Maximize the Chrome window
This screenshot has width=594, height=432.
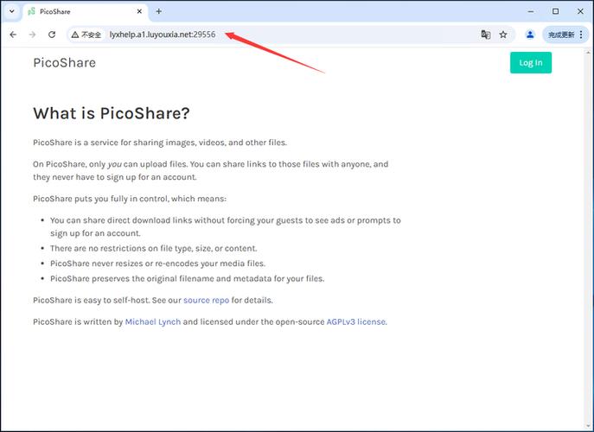(x=555, y=11)
